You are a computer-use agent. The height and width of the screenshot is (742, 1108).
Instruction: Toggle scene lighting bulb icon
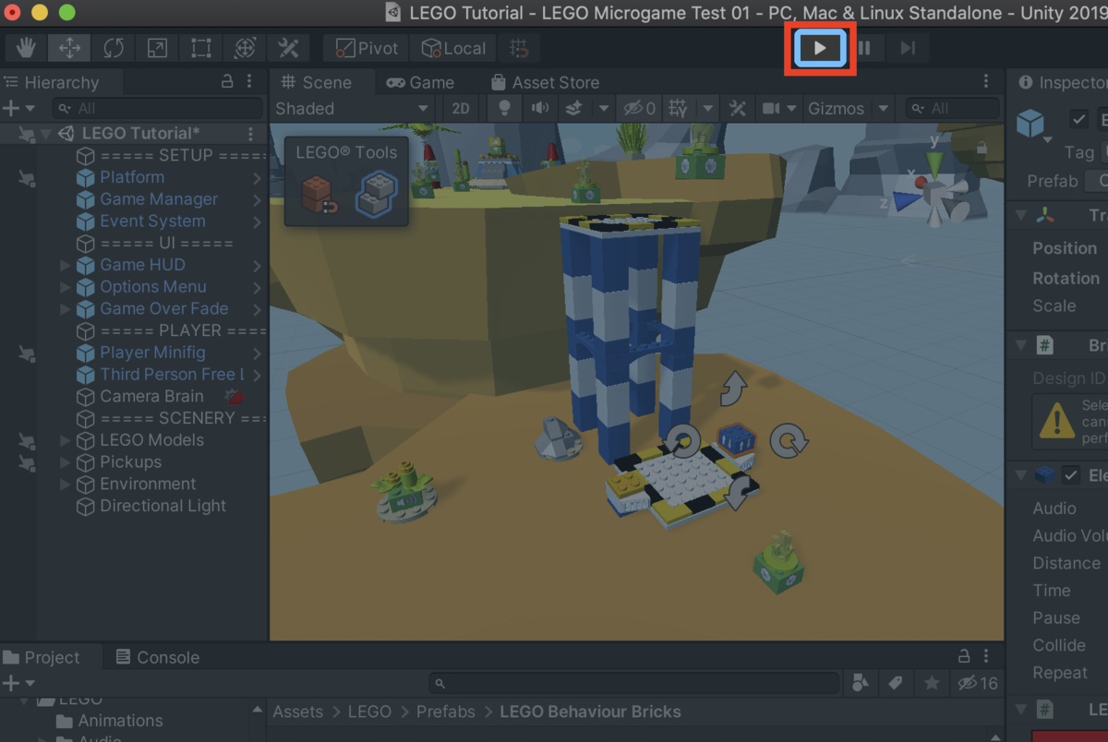tap(504, 108)
